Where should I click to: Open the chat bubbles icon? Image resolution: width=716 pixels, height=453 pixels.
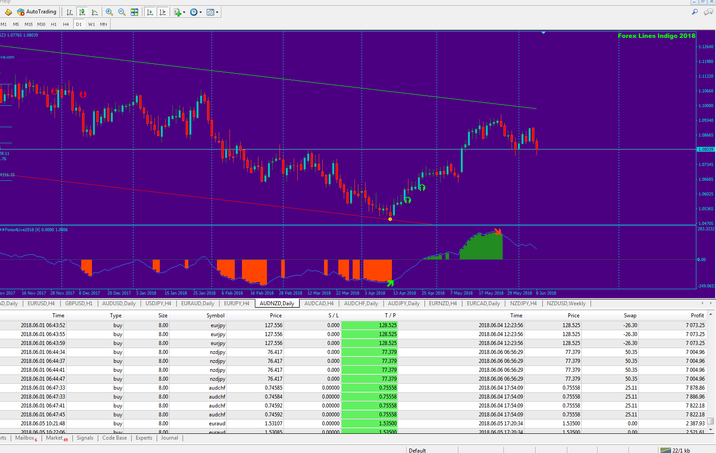tap(708, 12)
